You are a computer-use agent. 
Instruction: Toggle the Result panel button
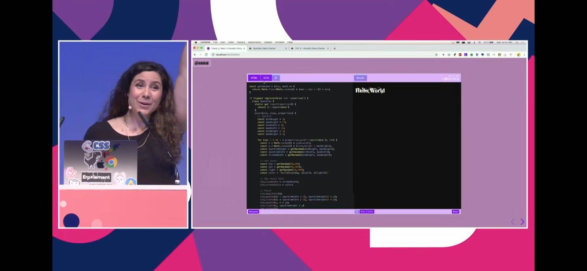point(360,78)
